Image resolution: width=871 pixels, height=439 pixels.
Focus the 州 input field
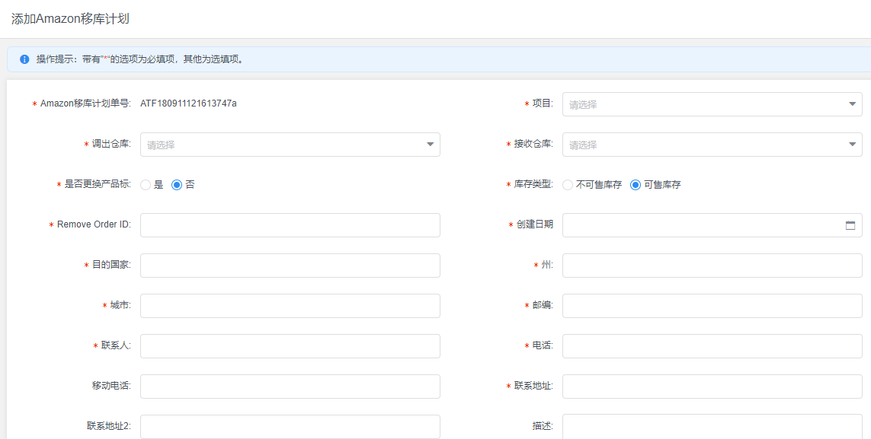(x=712, y=266)
